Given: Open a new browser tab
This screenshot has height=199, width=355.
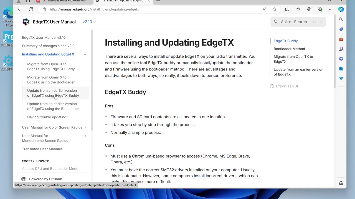Looking at the screenshot, I should (158, 1).
